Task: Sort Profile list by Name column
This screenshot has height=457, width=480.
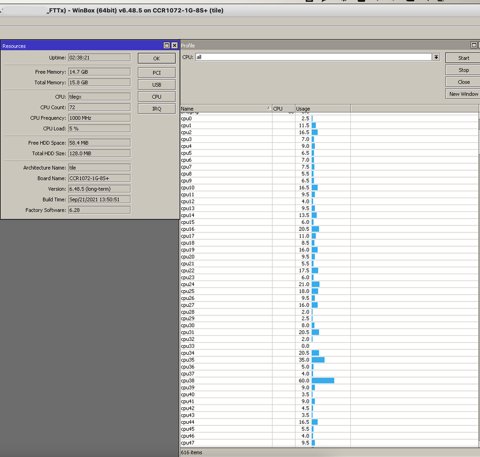Action: (226, 109)
